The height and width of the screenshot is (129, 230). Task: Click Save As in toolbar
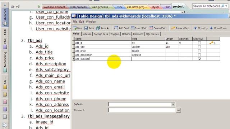coord(103,28)
